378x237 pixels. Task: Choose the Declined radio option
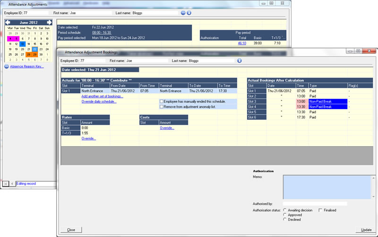tap(284, 220)
